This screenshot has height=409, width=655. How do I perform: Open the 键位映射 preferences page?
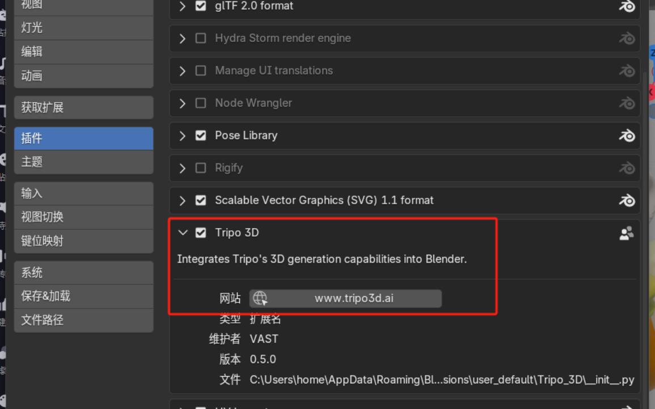pyautogui.click(x=83, y=241)
